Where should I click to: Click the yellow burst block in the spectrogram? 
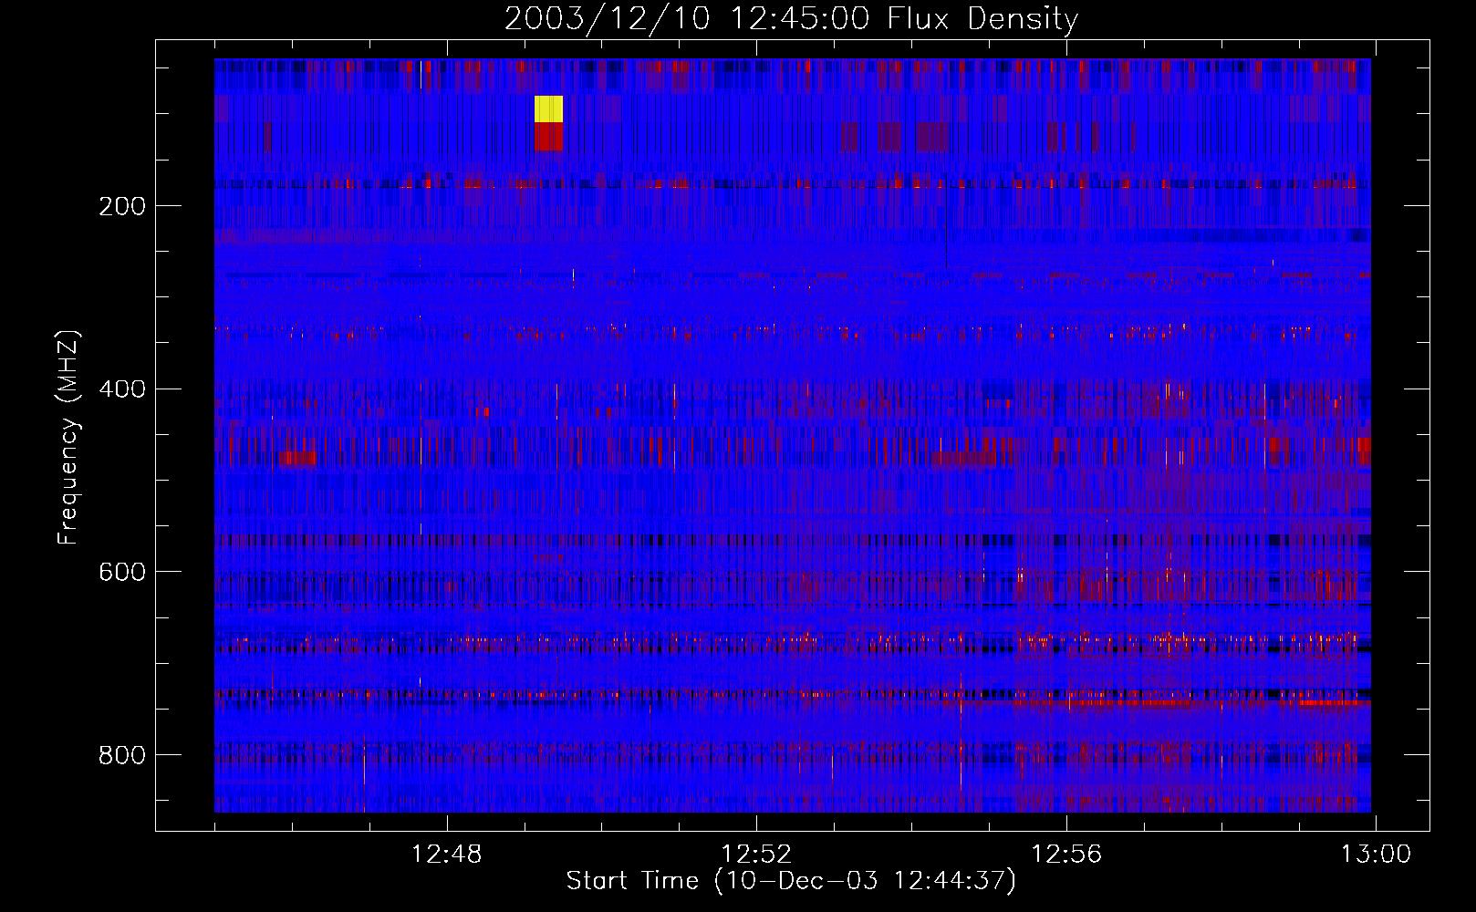point(548,109)
